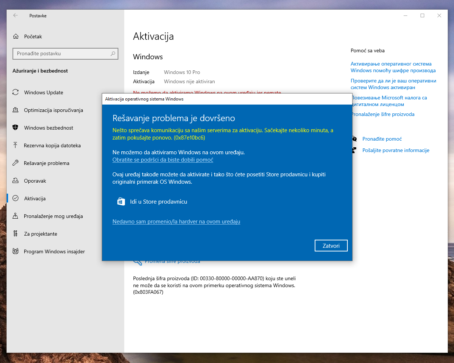Open Pronalaženje šifre proizvoda link
Screen dimensions: 454x363
point(383,114)
